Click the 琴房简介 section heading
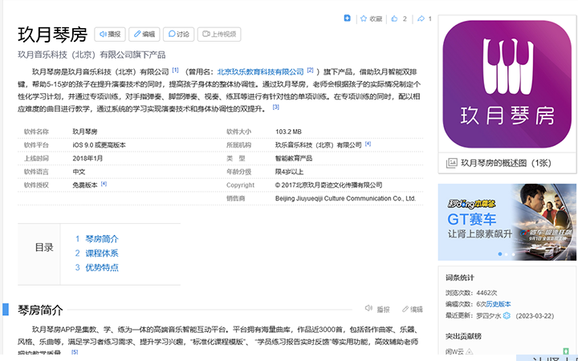The height and width of the screenshot is (361, 578). point(41,310)
